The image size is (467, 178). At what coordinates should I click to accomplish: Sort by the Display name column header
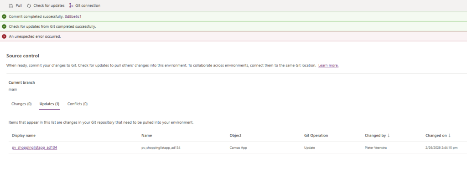tap(24, 136)
